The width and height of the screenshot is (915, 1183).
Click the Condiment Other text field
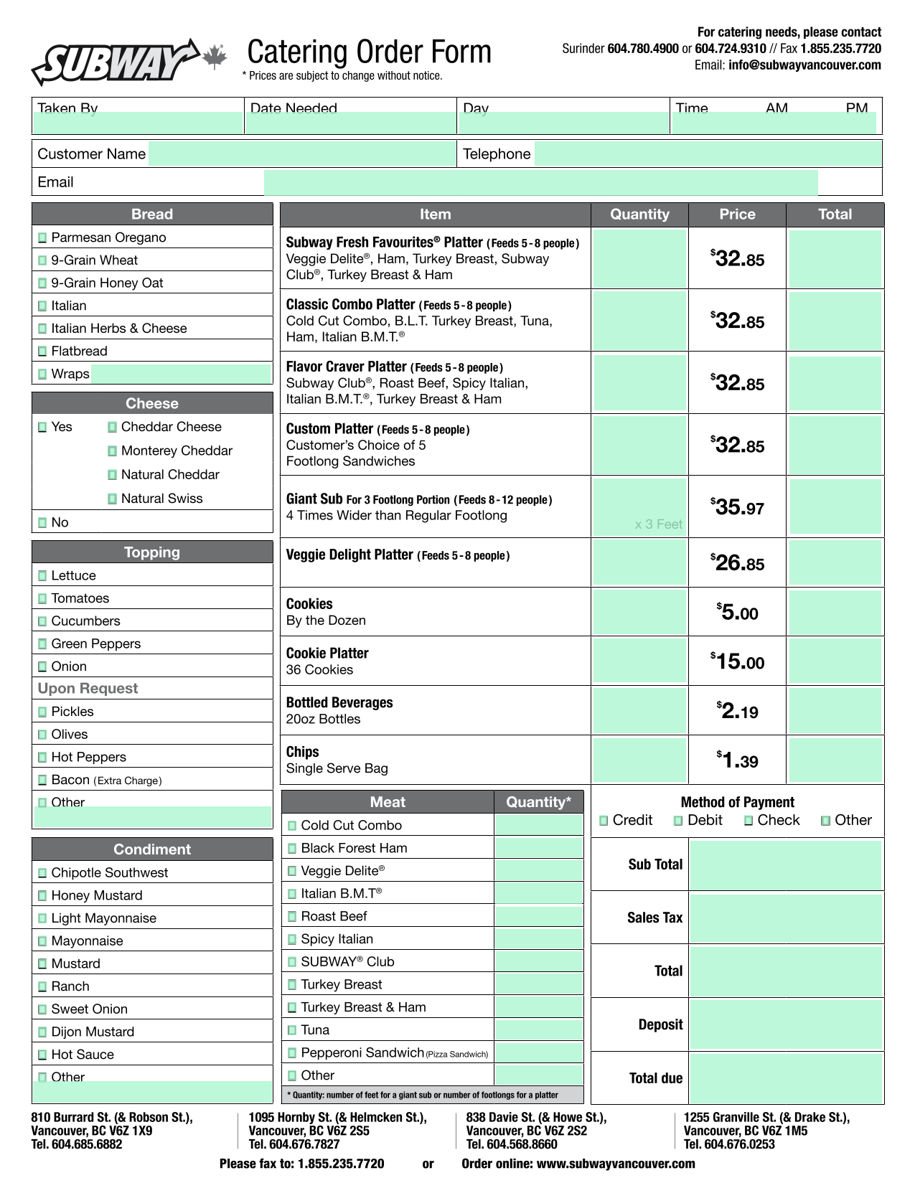pos(153,1092)
